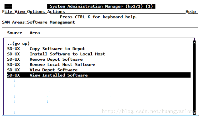Open the Help menu
Viewport: 199px width, 117px height.
point(191,12)
